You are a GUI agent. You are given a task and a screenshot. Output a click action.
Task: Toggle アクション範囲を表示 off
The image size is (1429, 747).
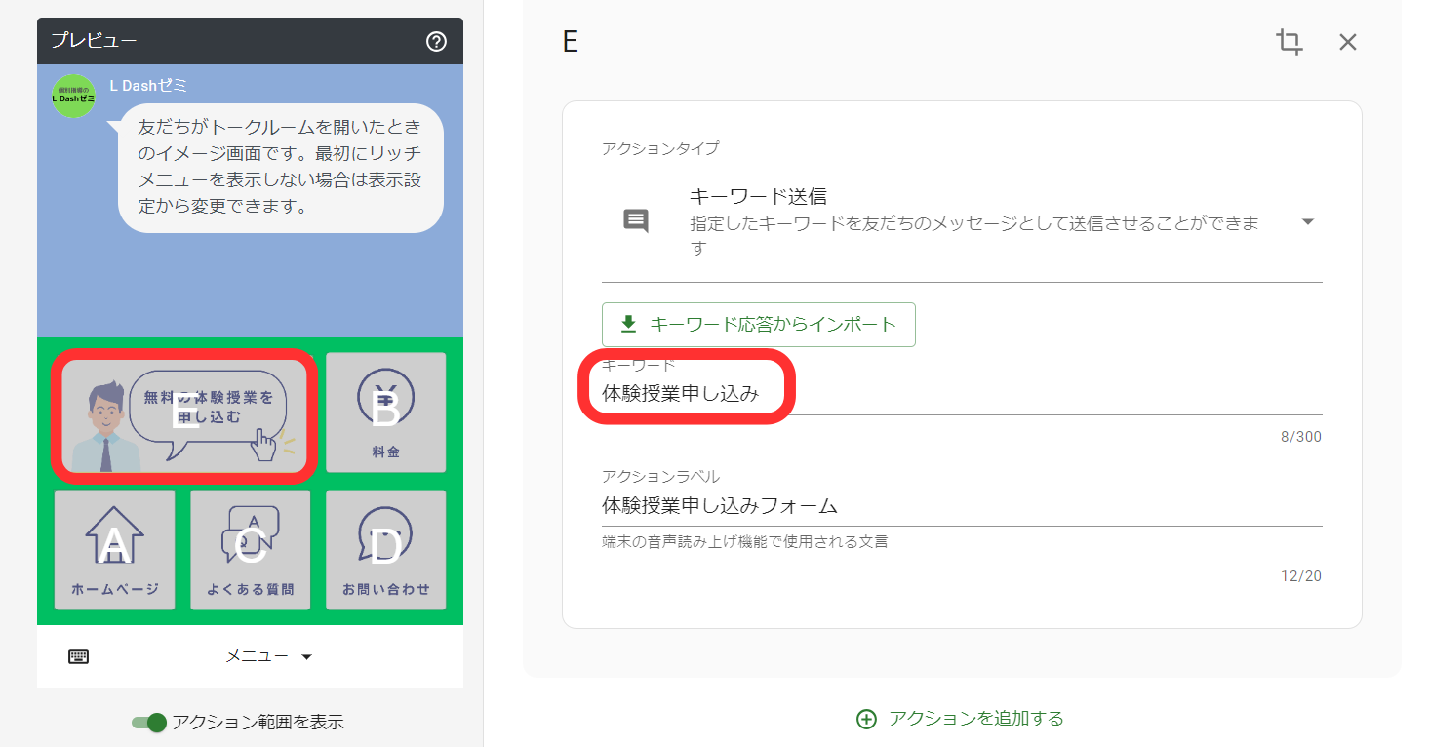click(146, 723)
